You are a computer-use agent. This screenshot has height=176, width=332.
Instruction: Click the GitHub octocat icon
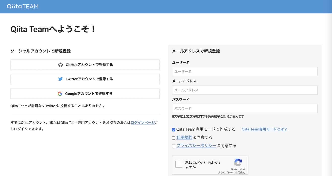(60, 65)
